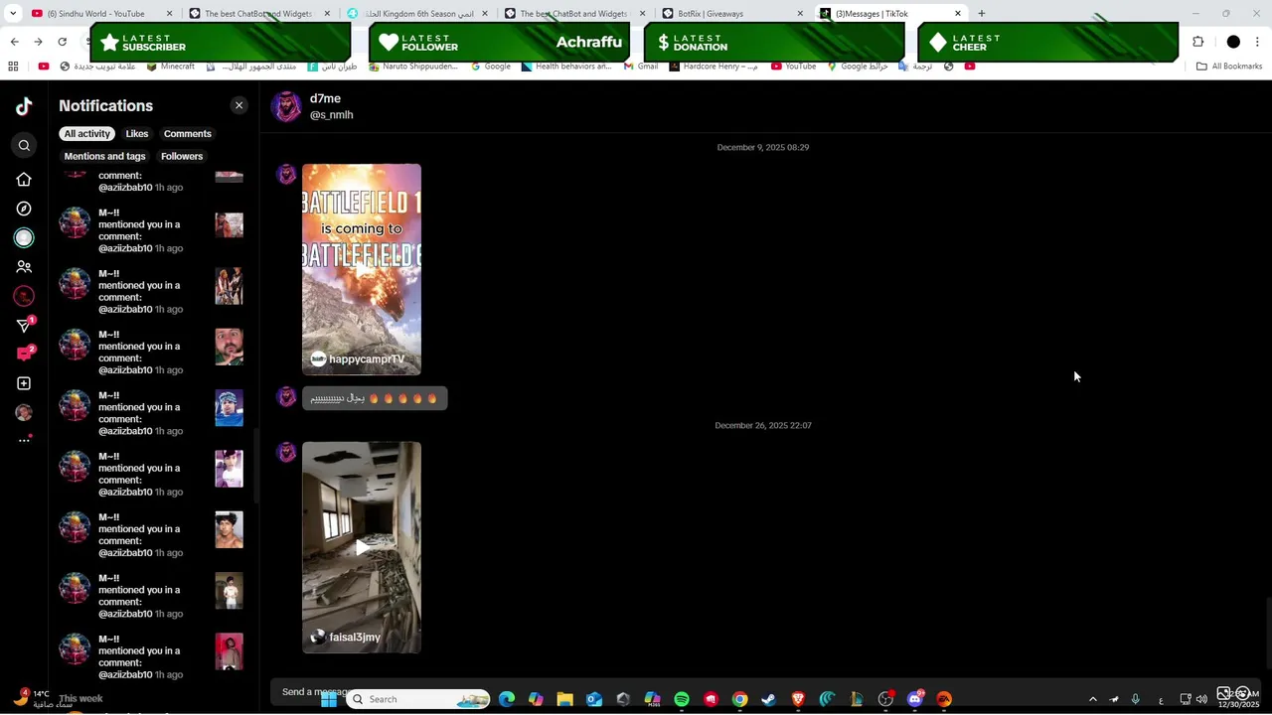Open the Windows Start menu

pos(329,699)
